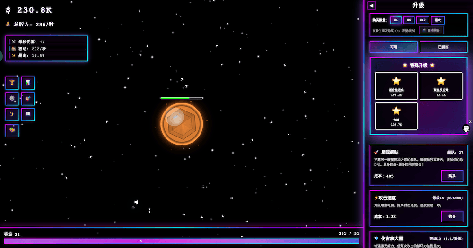
Task: Switch to the 可用 tab
Action: 394,47
